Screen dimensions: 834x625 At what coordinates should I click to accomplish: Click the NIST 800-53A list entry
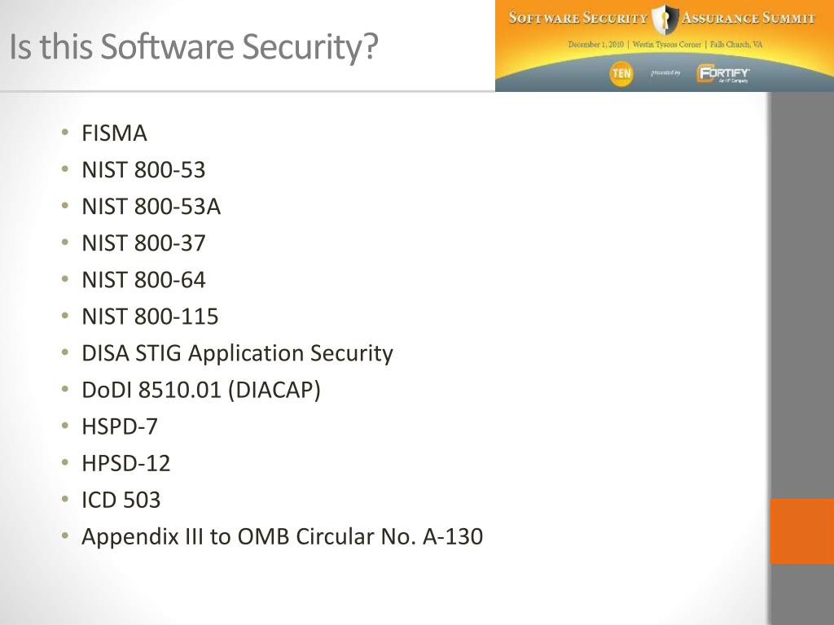tap(151, 207)
